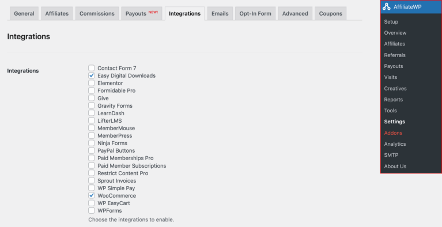
Task: Click the AffiliateWP logo icon
Action: 387,7
